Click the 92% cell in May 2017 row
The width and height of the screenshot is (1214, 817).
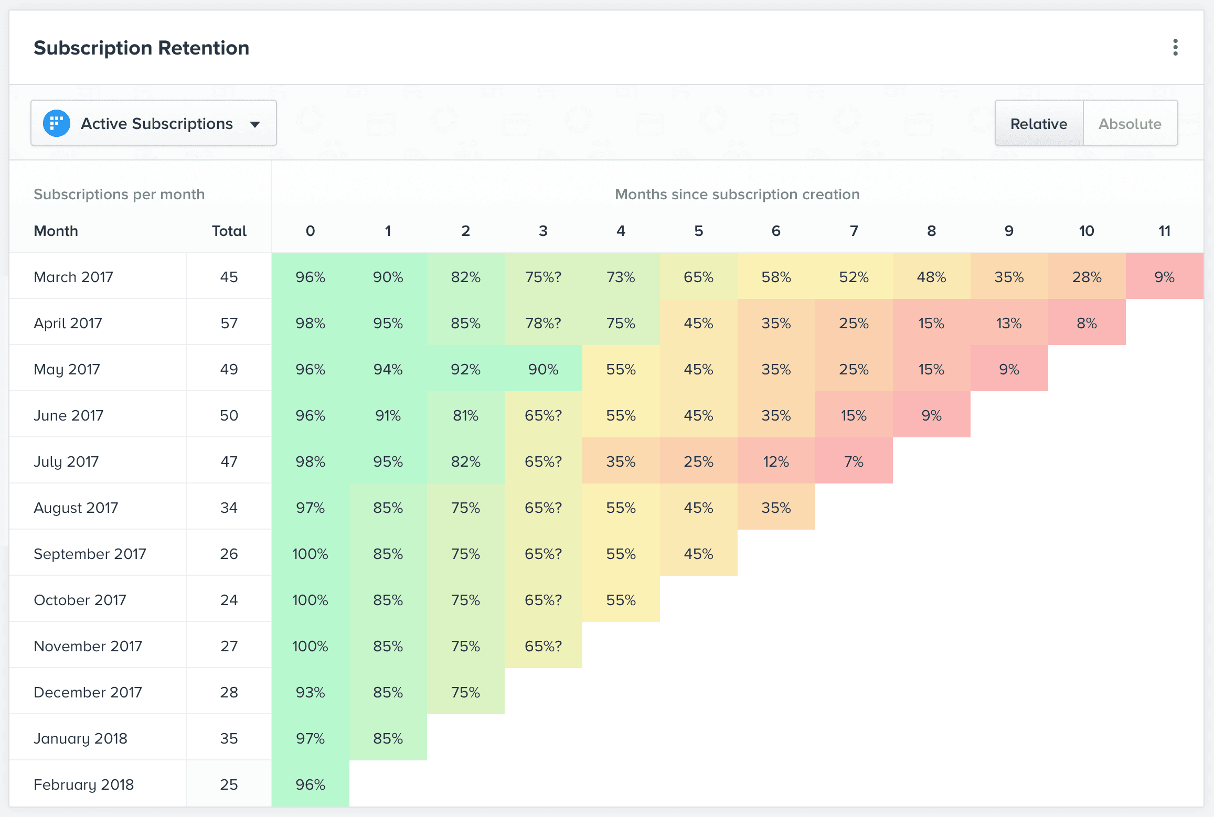pos(466,368)
